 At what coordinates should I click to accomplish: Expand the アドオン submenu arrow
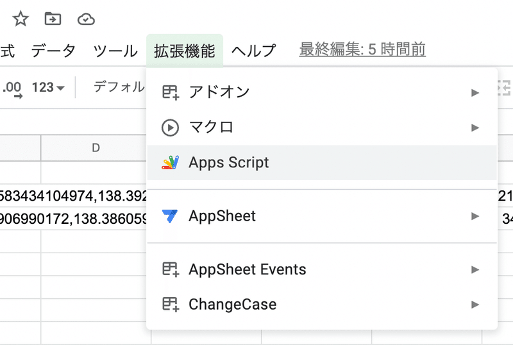click(475, 92)
